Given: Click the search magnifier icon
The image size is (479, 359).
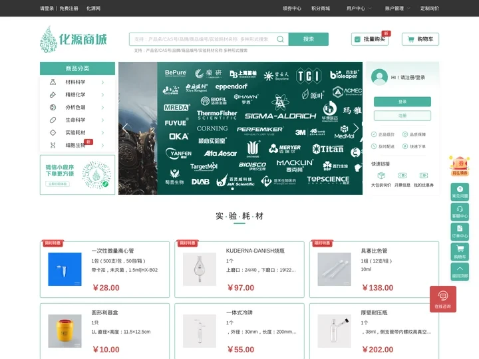Looking at the screenshot, I should click(x=280, y=39).
